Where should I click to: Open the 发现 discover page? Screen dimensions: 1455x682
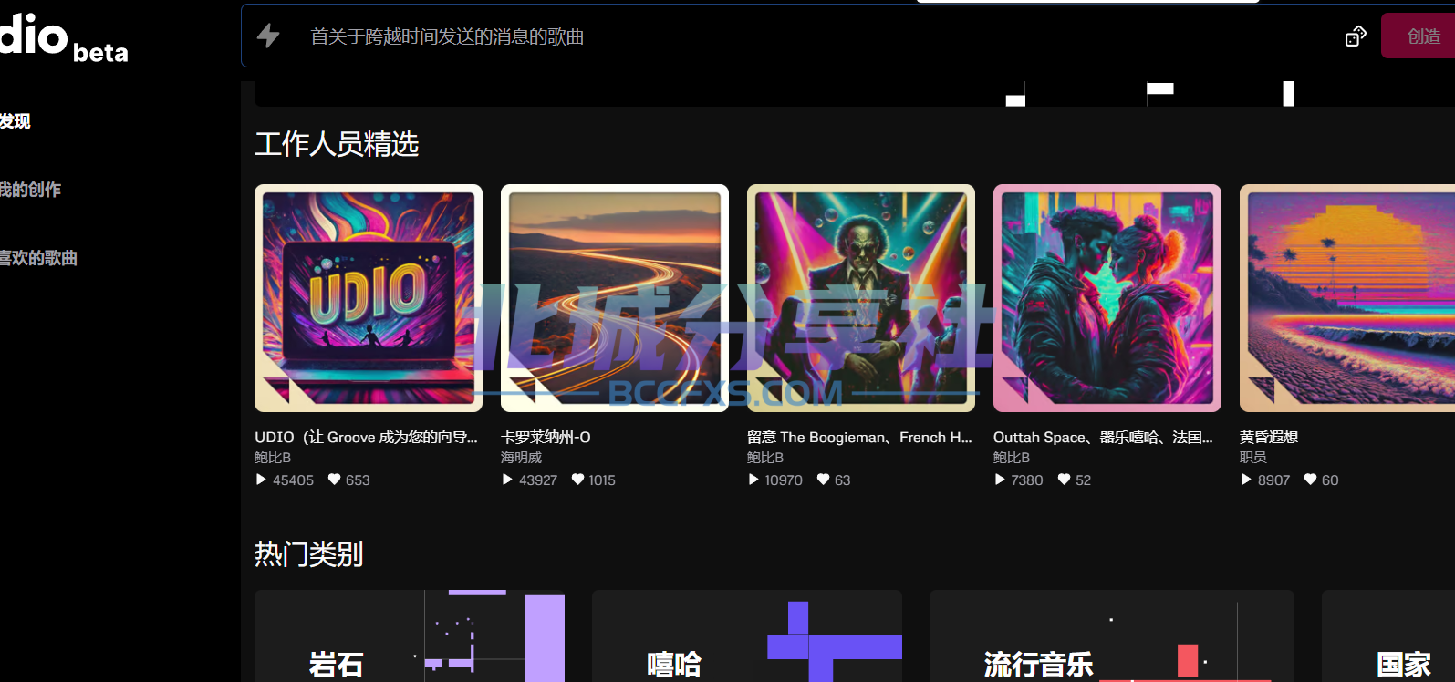pyautogui.click(x=15, y=121)
